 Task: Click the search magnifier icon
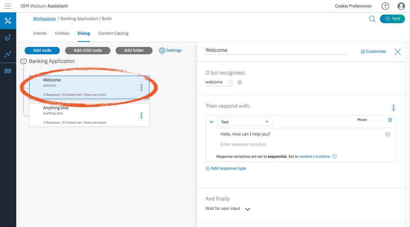tap(372, 19)
